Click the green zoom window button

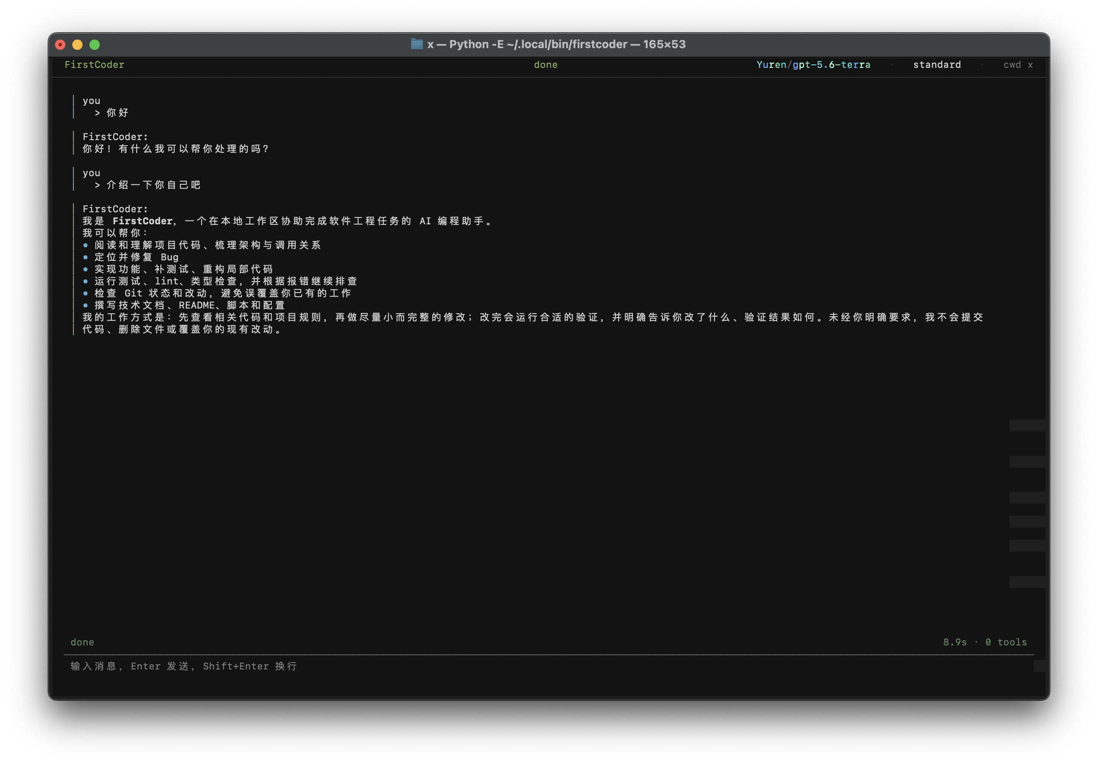point(95,44)
